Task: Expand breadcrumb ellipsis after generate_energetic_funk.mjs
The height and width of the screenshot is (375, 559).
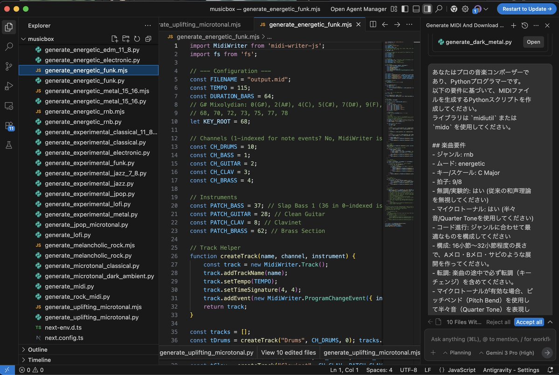Action: 269,37
